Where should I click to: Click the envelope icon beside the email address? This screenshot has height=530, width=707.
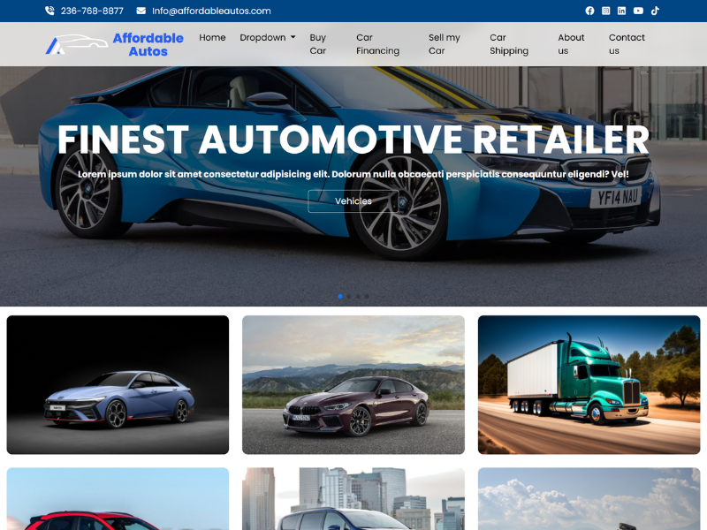click(141, 11)
